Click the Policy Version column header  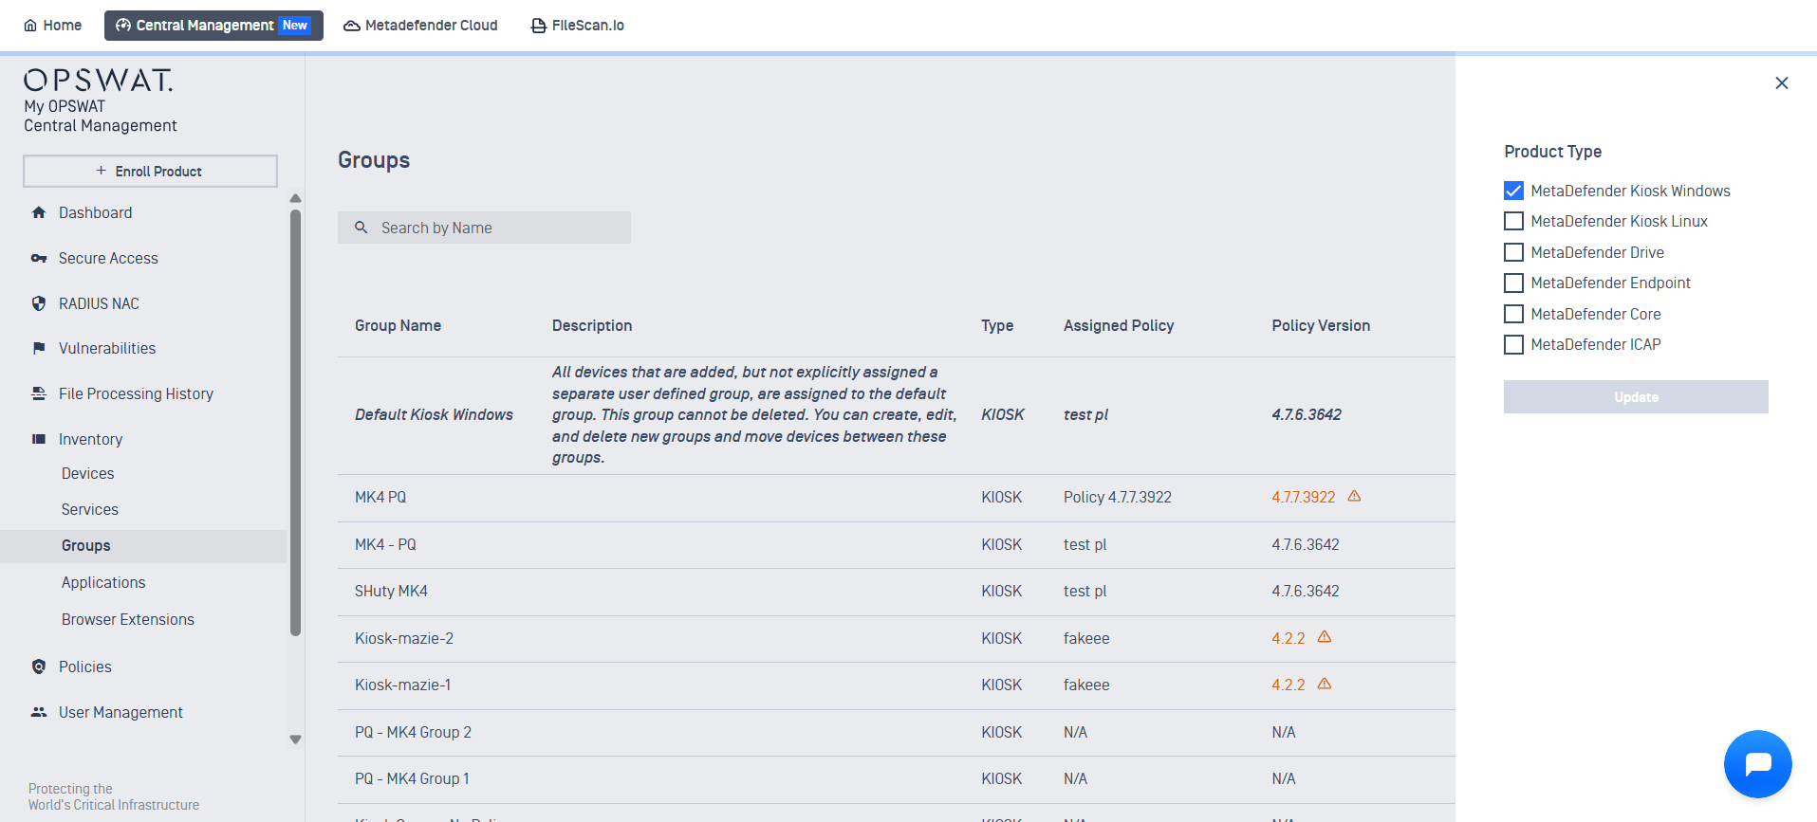coord(1321,325)
